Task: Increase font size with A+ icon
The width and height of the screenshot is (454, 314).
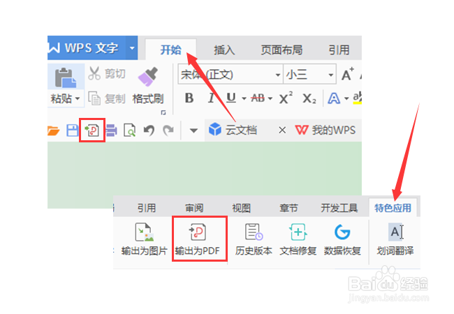Action: (347, 74)
